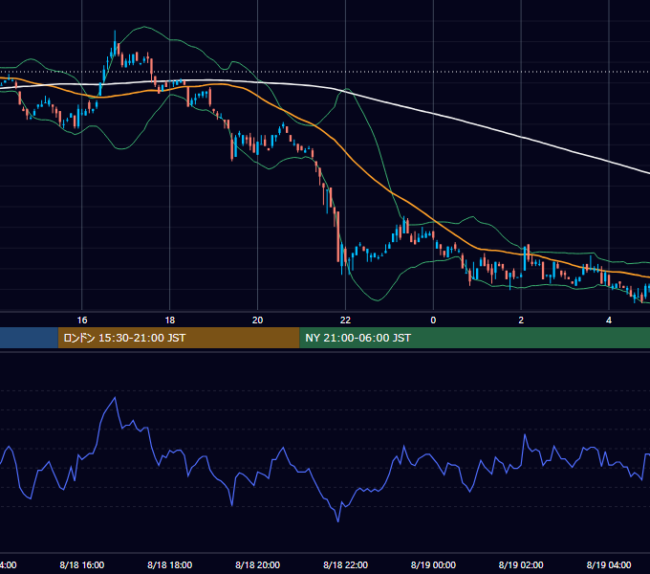Screen dimensions: 650x574
Task: Click the '8/18 16:00' oscillator axis label
Action: (x=82, y=564)
